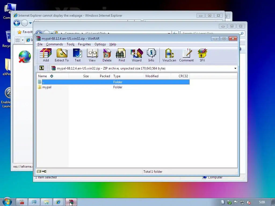This screenshot has width=275, height=206.
Task: Sort by the Modified column header
Action: pyautogui.click(x=157, y=76)
